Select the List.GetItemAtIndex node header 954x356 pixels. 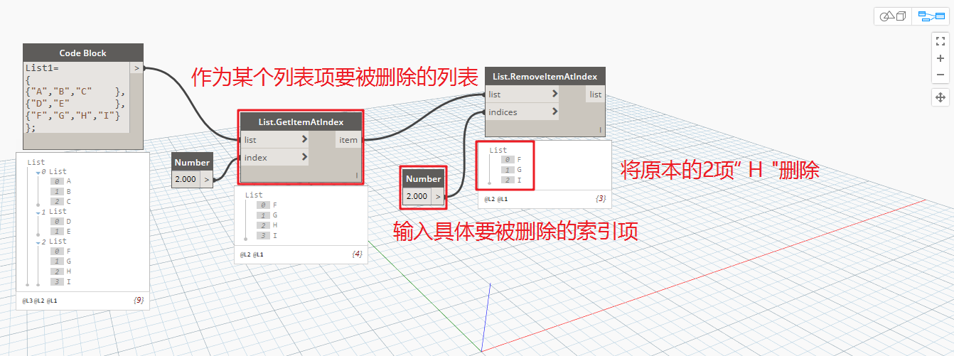click(301, 122)
